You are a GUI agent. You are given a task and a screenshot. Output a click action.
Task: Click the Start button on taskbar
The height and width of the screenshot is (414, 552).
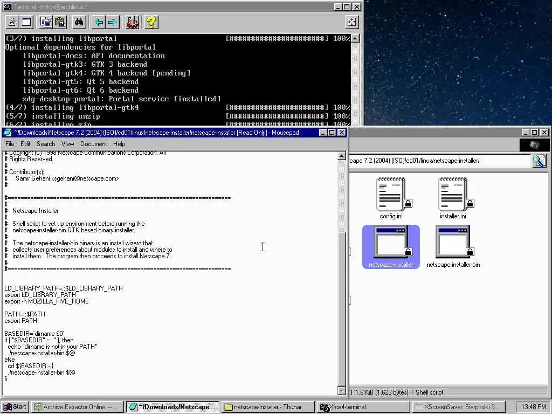[x=15, y=407]
